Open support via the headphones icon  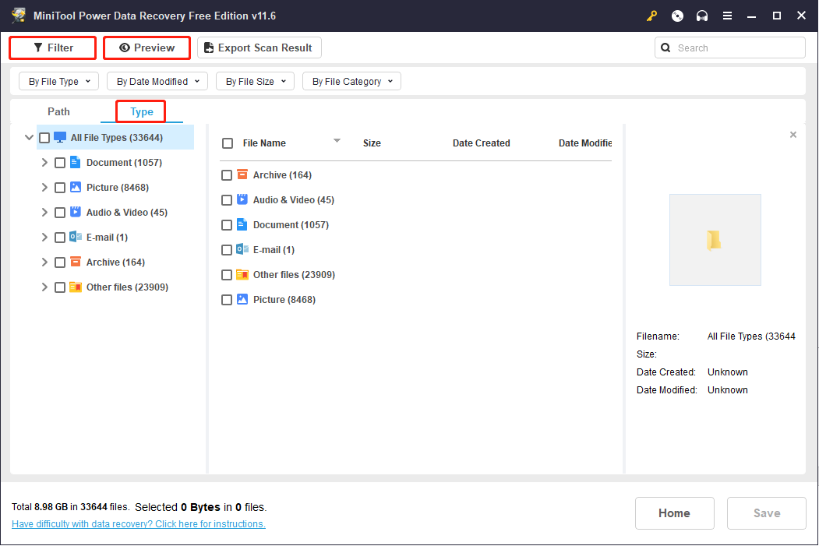(x=702, y=16)
